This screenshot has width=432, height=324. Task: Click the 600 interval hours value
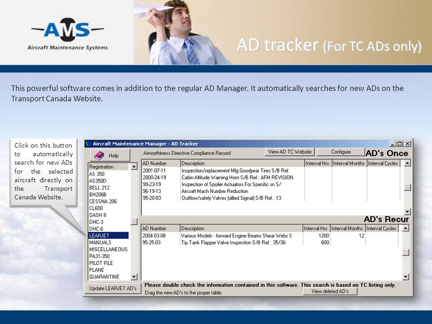coord(325,243)
